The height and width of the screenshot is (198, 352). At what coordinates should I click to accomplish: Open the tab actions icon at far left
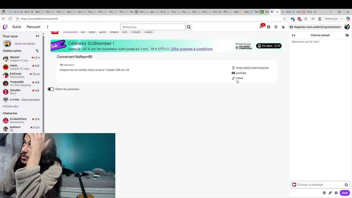point(4,12)
